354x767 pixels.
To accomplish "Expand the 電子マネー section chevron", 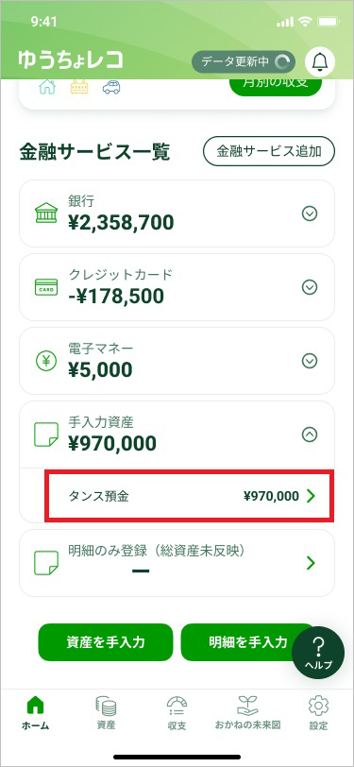I will 310,361.
